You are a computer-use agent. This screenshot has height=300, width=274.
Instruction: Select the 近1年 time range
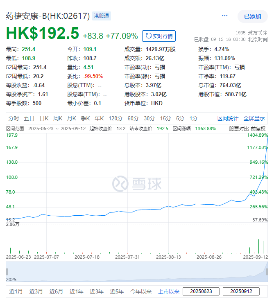[x=77, y=291]
